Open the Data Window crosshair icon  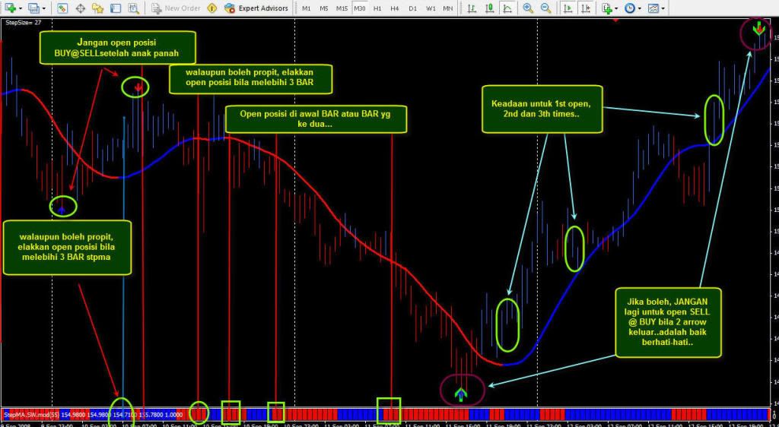80,8
